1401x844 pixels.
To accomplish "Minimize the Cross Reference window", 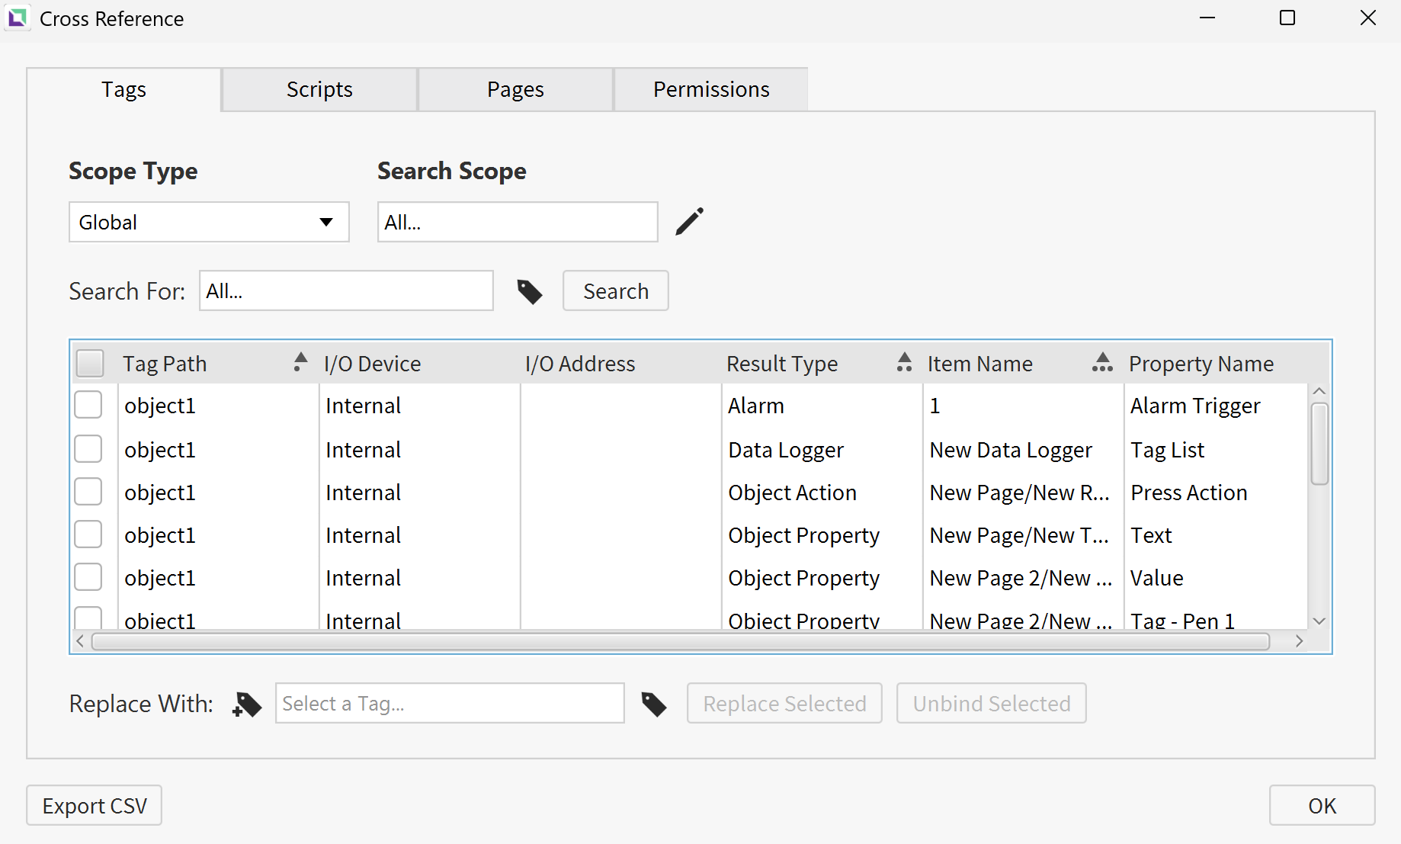I will 1207,18.
